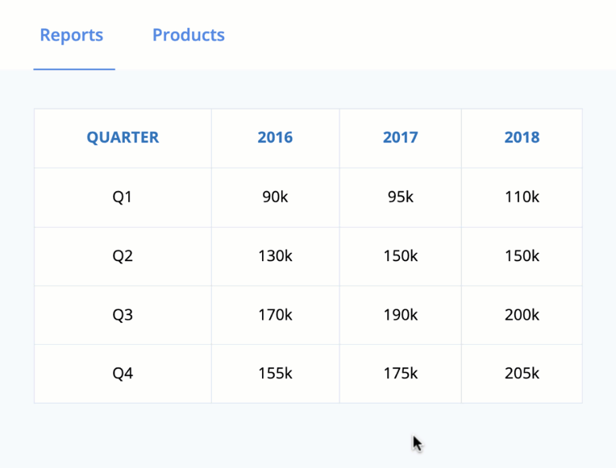Image resolution: width=616 pixels, height=468 pixels.
Task: Select the 170k cell in Q3
Action: (275, 315)
